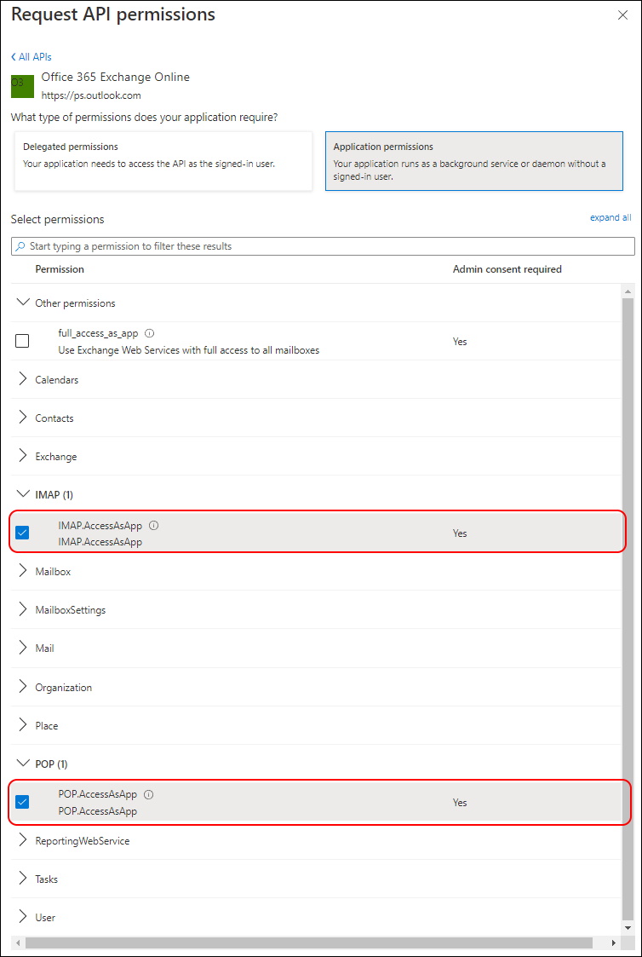Viewport: 642px width, 957px height.
Task: Click the search magnifier icon in filter box
Action: point(20,246)
